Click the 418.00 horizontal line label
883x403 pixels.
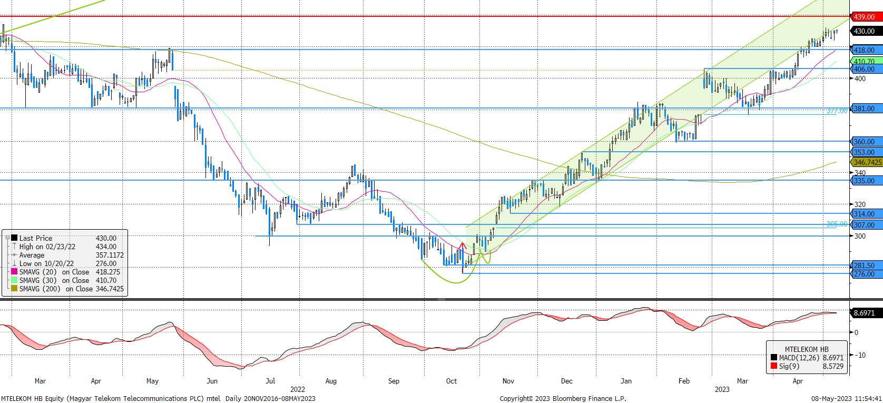(867, 50)
